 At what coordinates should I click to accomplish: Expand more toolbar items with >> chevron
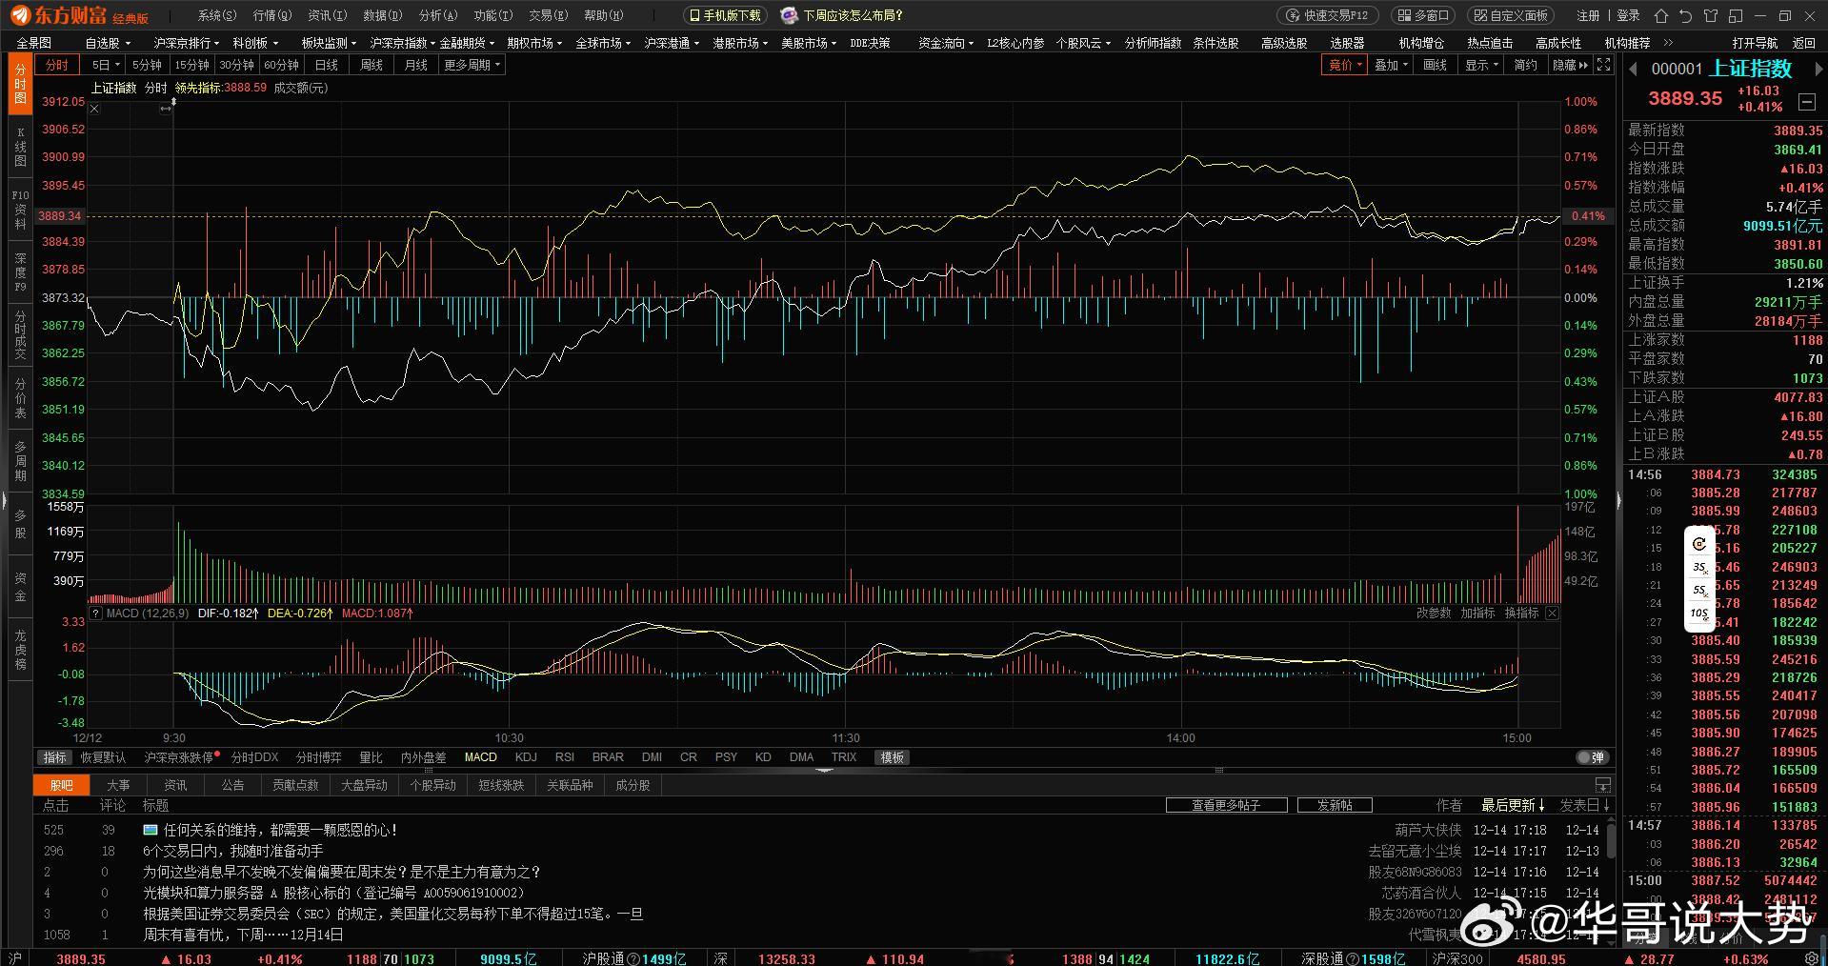point(1668,43)
